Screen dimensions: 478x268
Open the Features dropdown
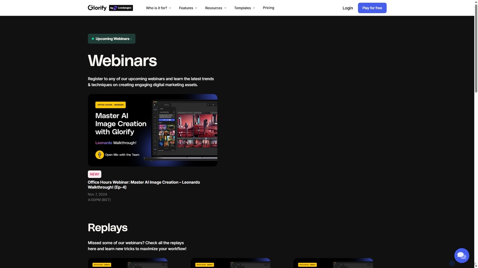[188, 8]
